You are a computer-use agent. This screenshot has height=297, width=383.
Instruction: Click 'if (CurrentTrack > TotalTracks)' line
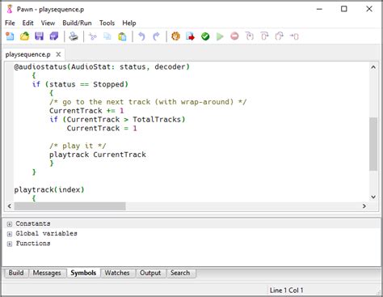tap(117, 120)
